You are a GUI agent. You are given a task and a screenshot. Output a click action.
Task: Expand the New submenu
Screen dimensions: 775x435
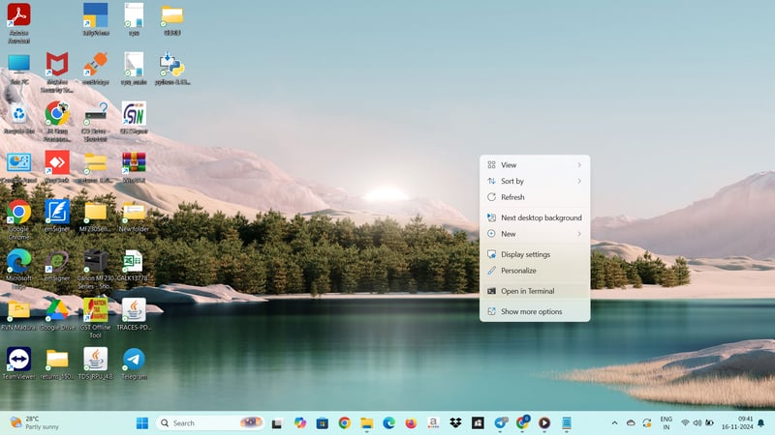pos(535,234)
